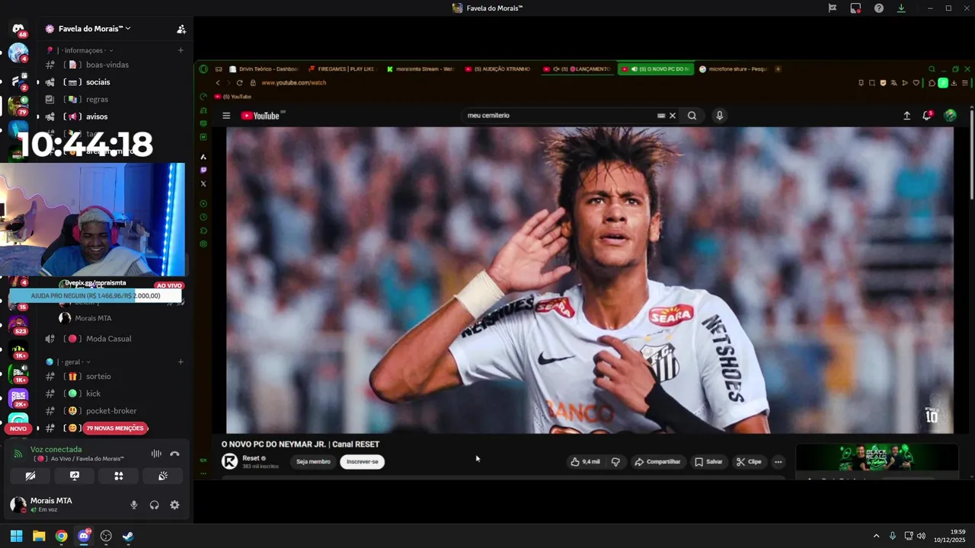The height and width of the screenshot is (548, 975).
Task: Open a new browser tab with plus
Action: click(778, 69)
